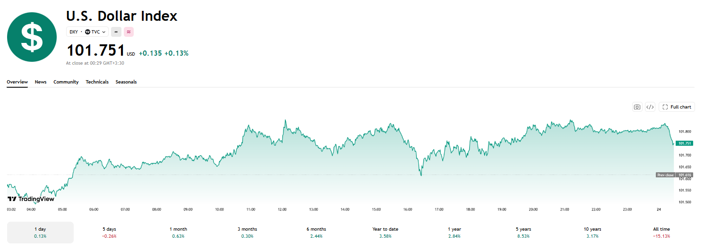This screenshot has height=250, width=713.
Task: Click the Prev close price label
Action: pyautogui.click(x=666, y=175)
